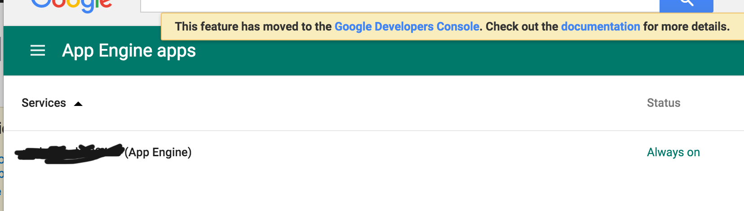744x211 pixels.
Task: Open the redacted App Engine service name
Action: click(70, 154)
